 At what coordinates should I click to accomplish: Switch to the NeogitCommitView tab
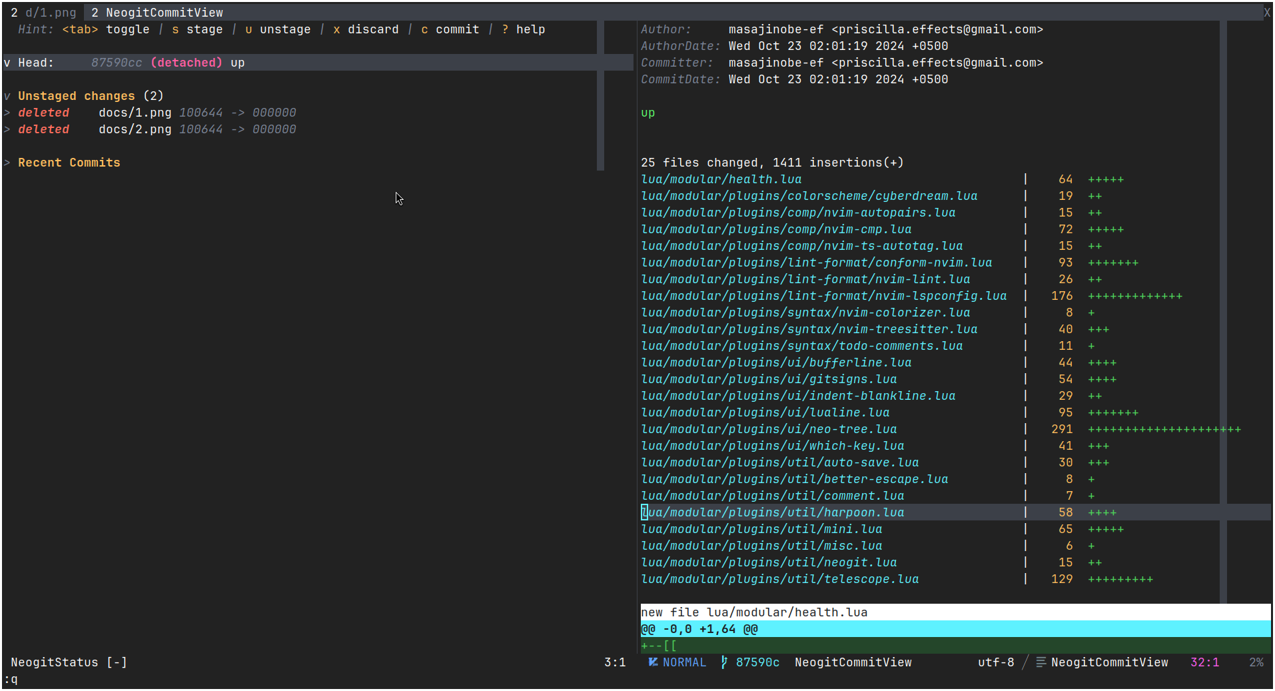[x=157, y=13]
